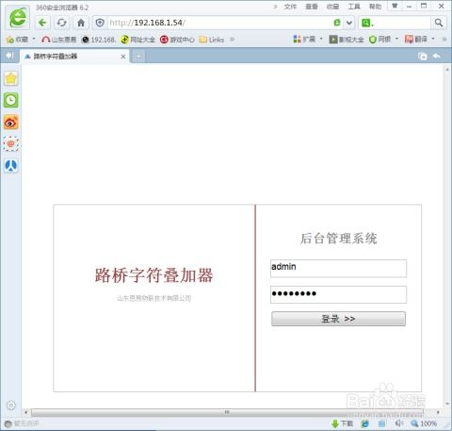This screenshot has width=452, height=431.
Task: Toggle the sidebar collapse speaker-like button
Action: click(x=9, y=56)
